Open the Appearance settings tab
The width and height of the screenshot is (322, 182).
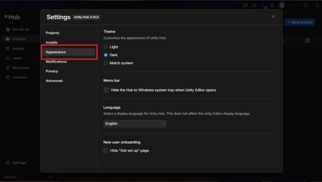tap(69, 52)
